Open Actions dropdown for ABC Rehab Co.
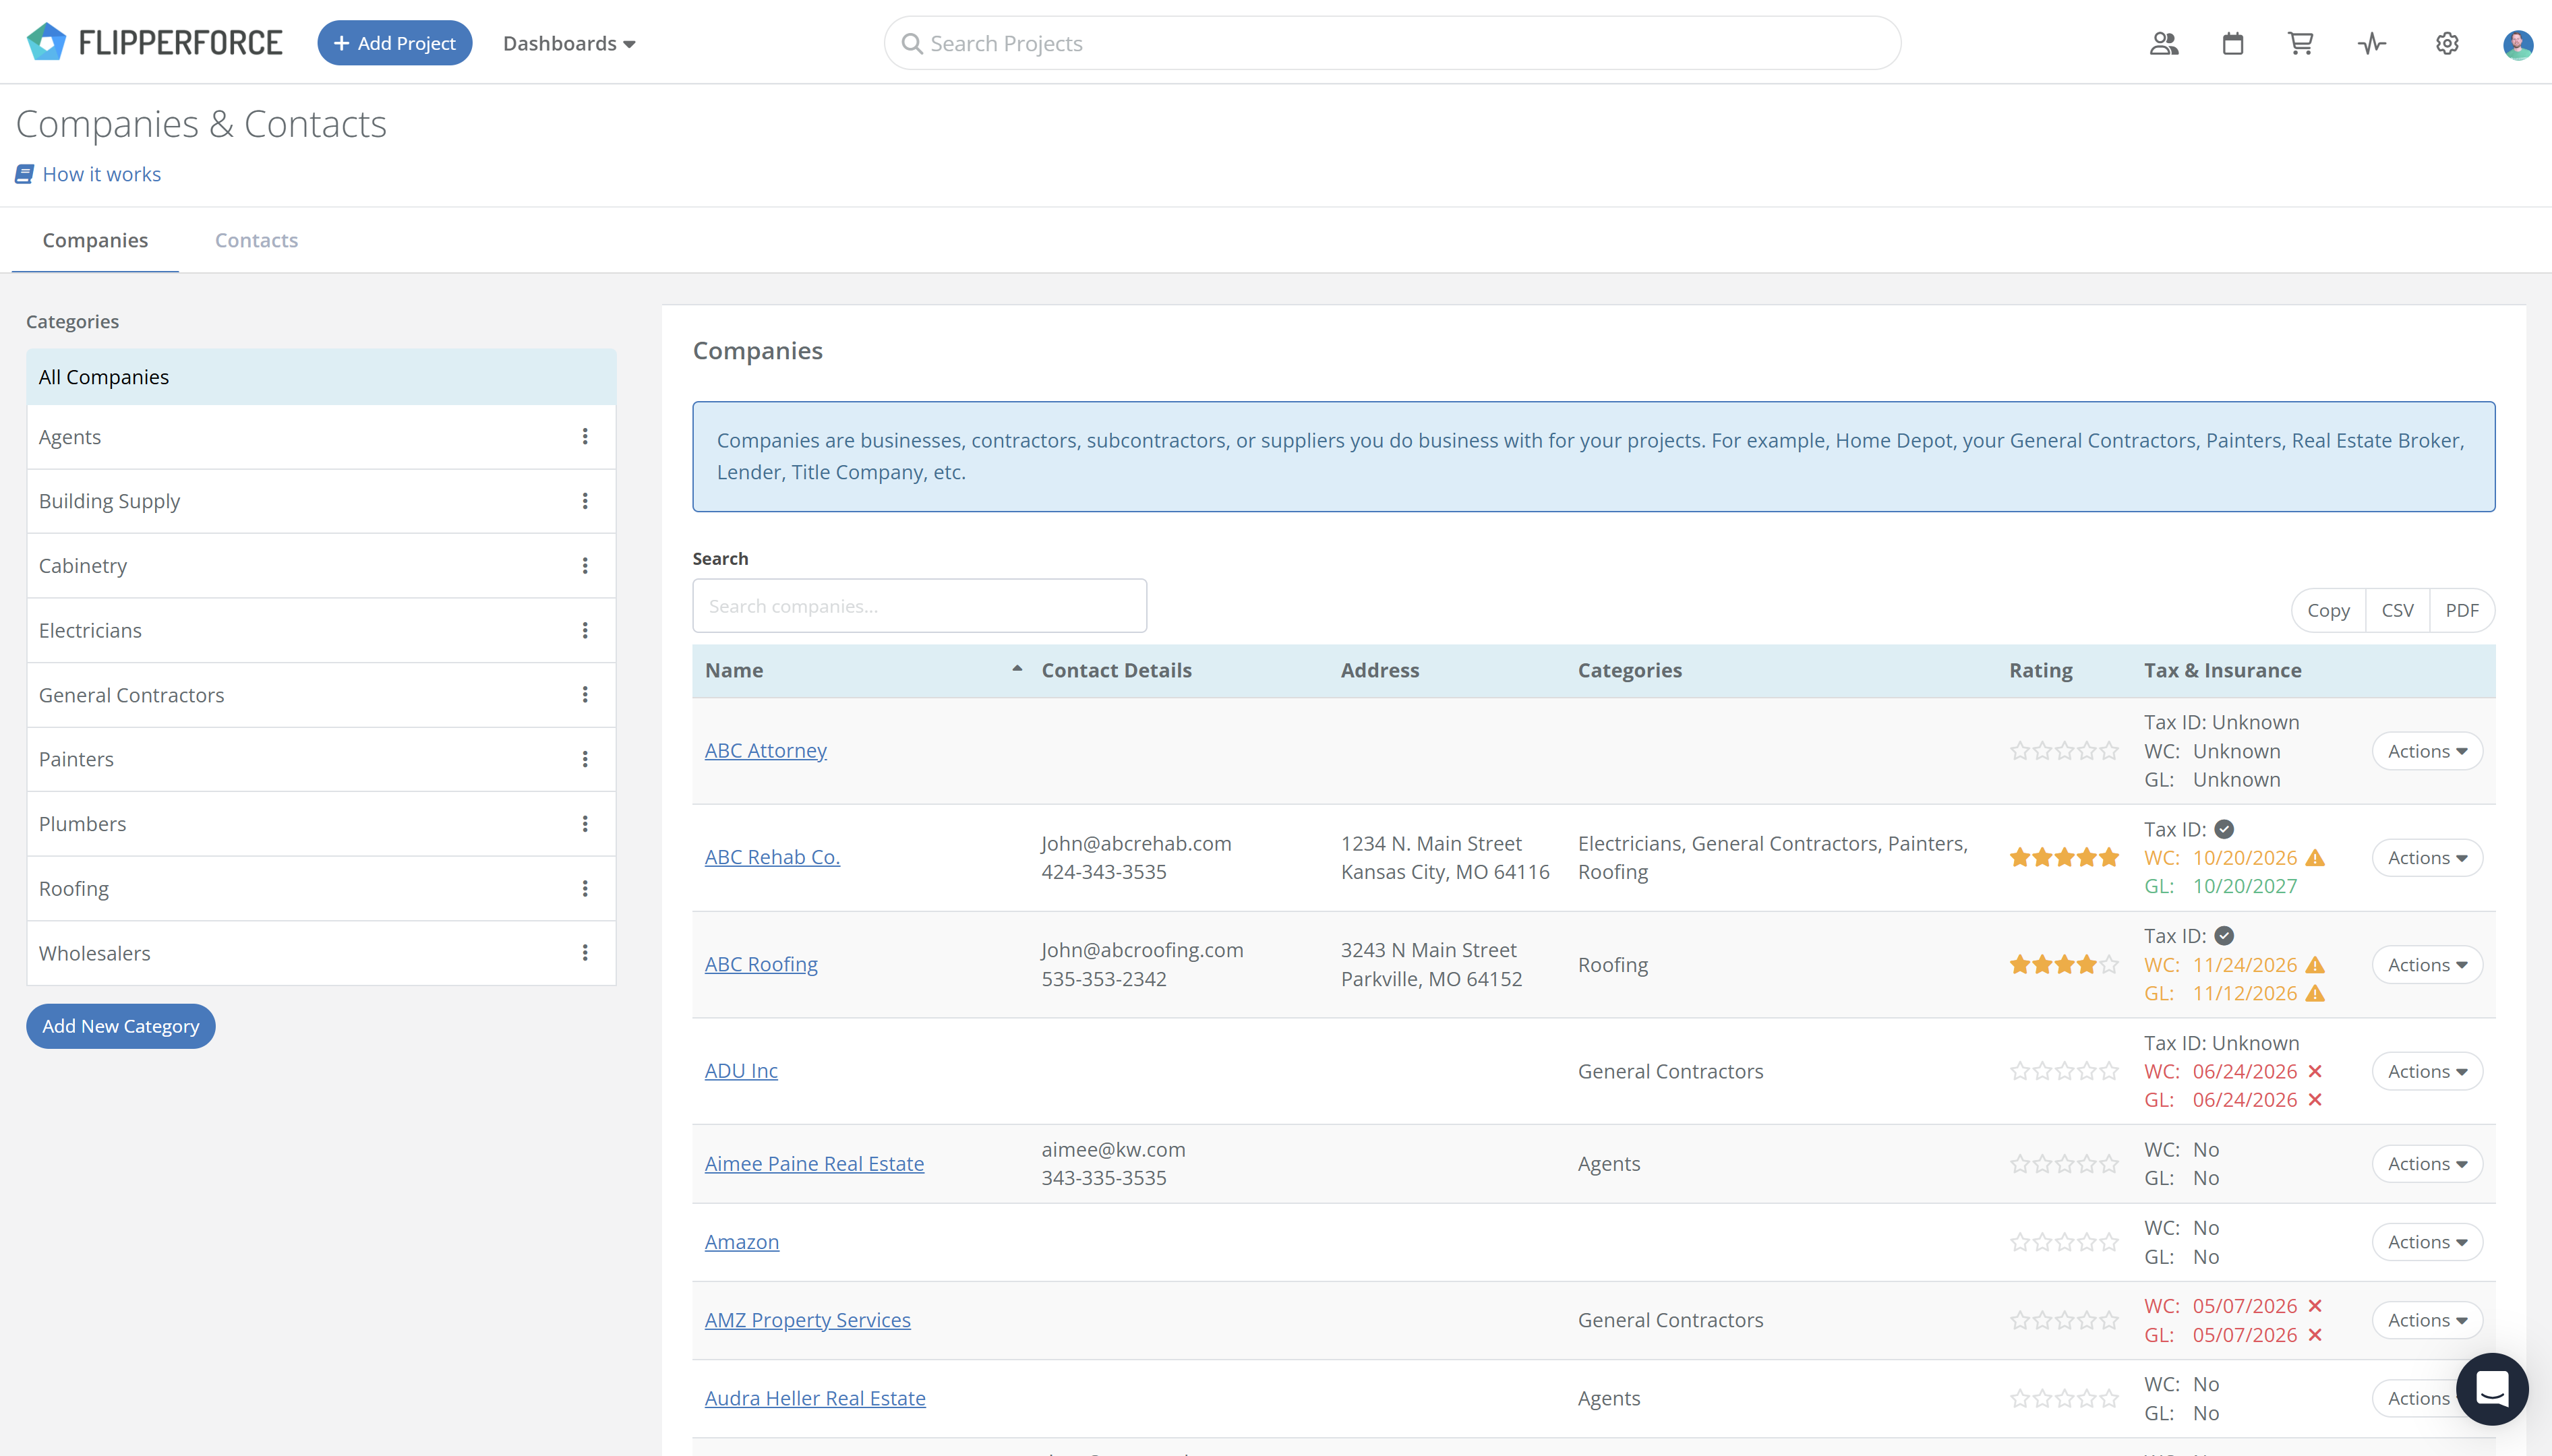Image resolution: width=2552 pixels, height=1456 pixels. tap(2427, 857)
